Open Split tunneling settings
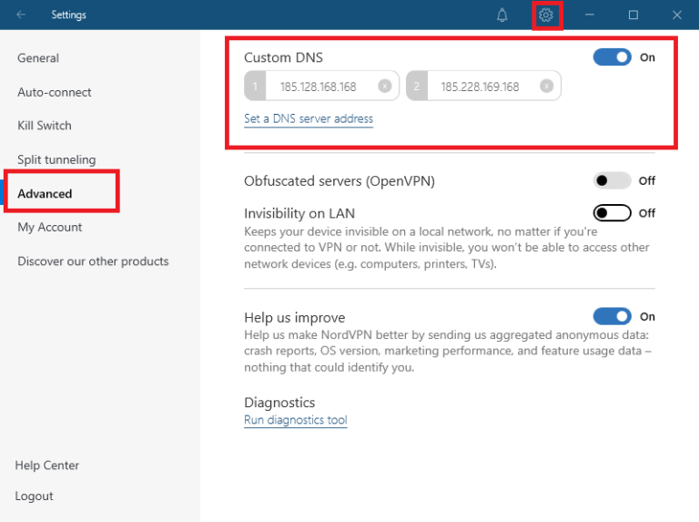 (x=56, y=159)
